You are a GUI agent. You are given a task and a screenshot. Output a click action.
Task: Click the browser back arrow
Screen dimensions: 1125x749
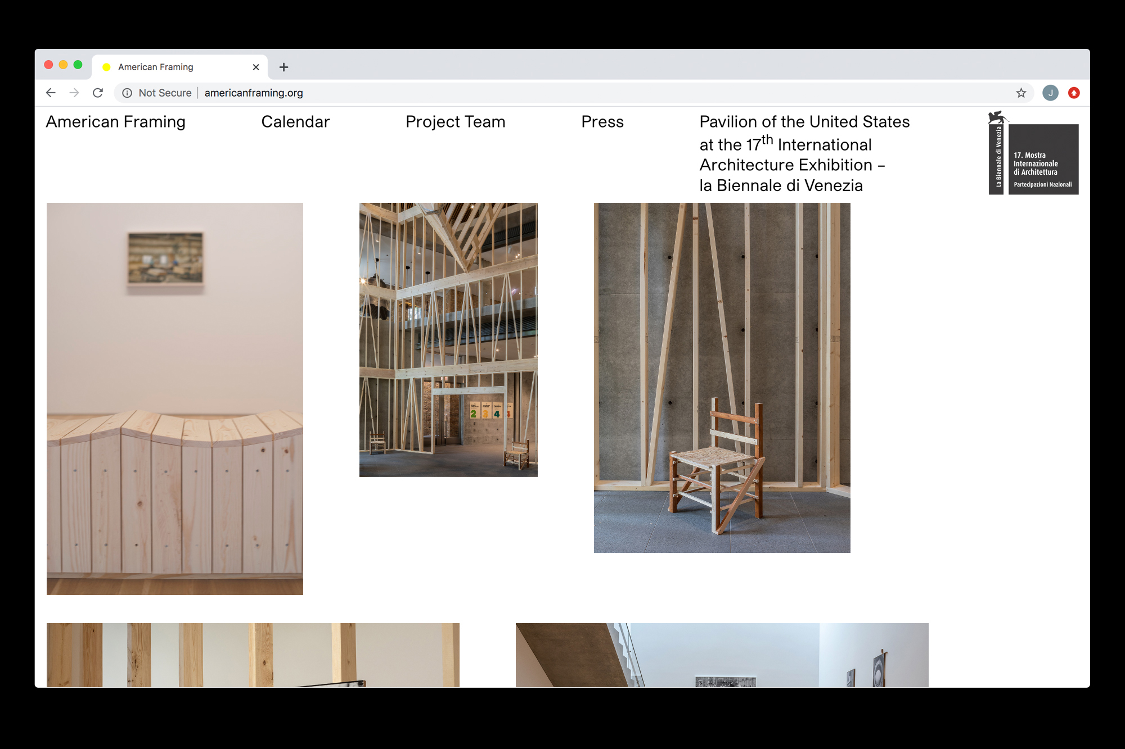click(51, 93)
